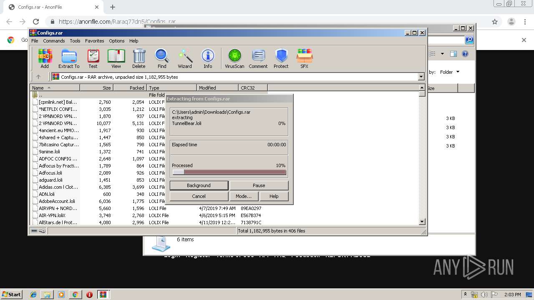Screen dimensions: 534x300
Task: Click the Processed progress bar
Action: (229, 172)
